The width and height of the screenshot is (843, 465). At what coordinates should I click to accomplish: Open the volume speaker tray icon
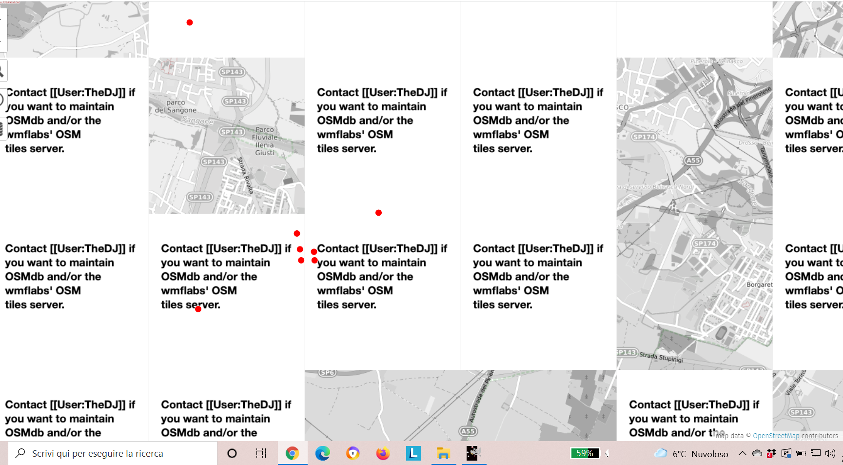click(x=830, y=453)
